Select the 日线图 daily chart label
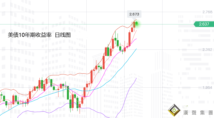The image size is (214, 118). (63, 35)
